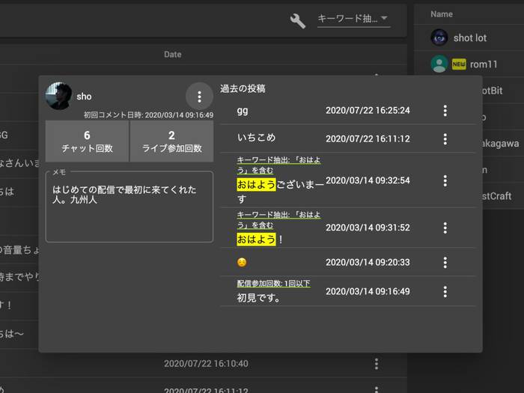Click the keyword tag on 09:32:54 post
The width and height of the screenshot is (524, 393).
pyautogui.click(x=278, y=165)
